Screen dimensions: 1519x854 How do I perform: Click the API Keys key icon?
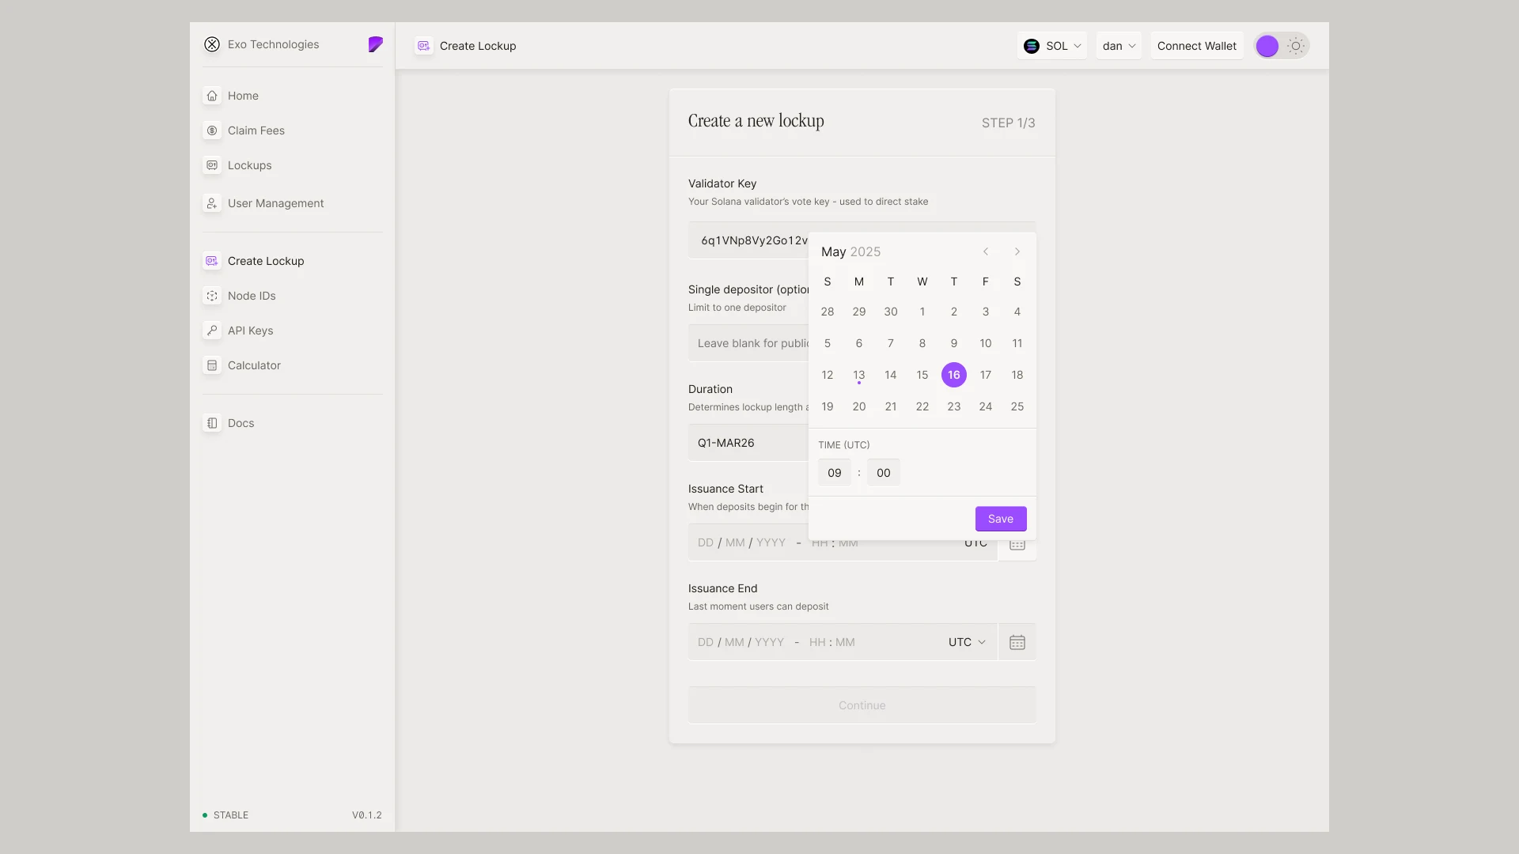pyautogui.click(x=212, y=331)
